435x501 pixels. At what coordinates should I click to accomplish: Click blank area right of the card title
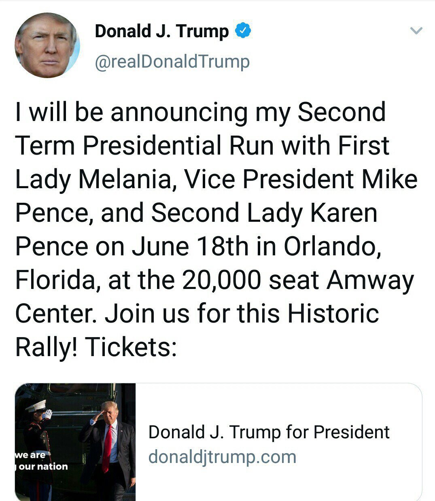click(407, 432)
